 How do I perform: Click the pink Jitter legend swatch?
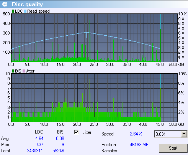24,71
